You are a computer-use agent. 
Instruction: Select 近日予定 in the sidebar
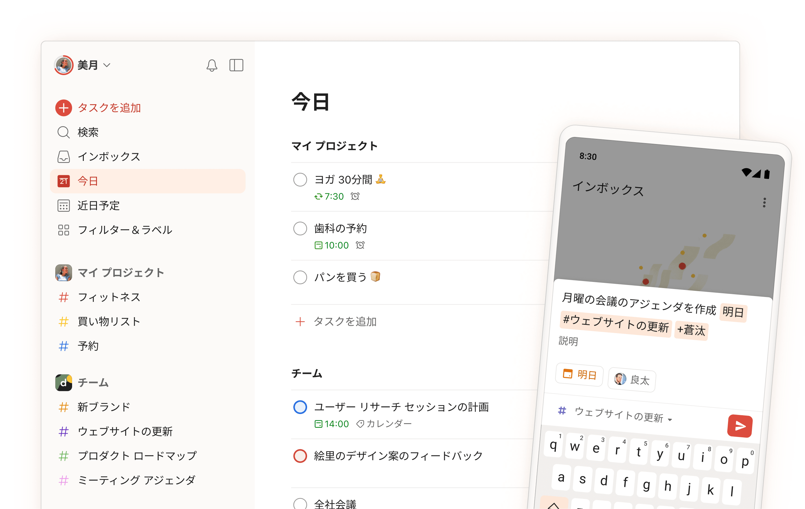pyautogui.click(x=98, y=206)
